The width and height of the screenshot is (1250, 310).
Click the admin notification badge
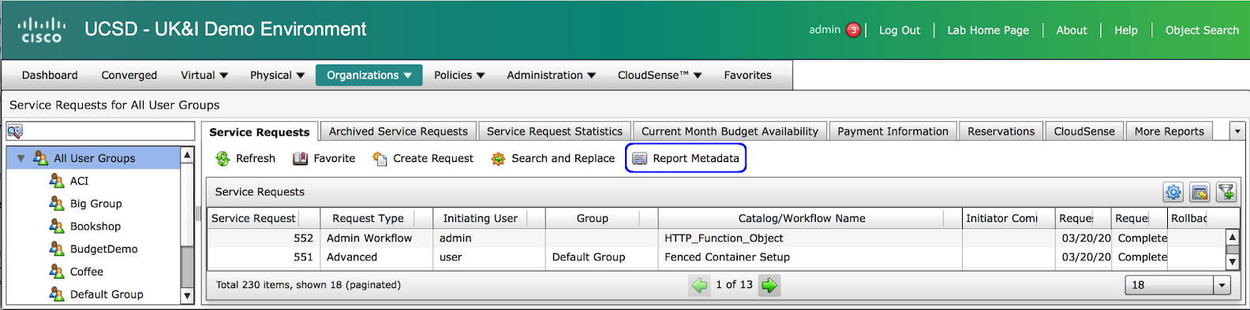(x=853, y=30)
